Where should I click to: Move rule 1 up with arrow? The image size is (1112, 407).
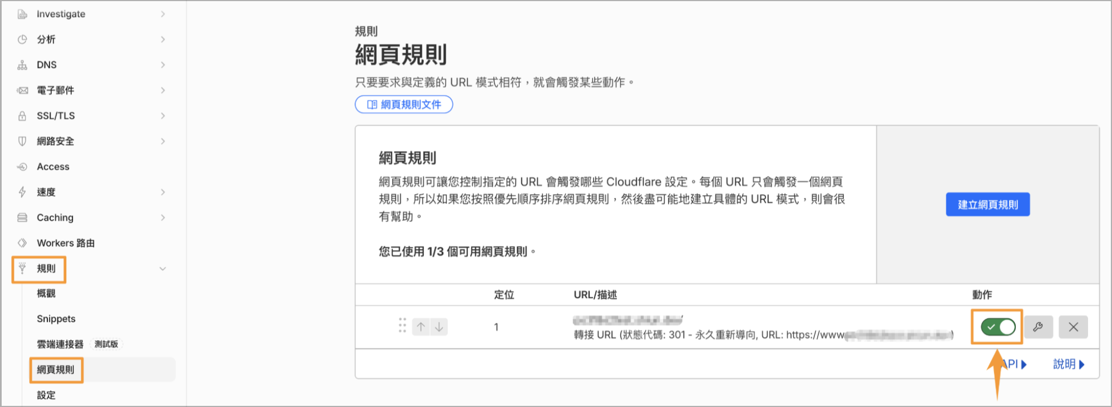[x=421, y=327]
